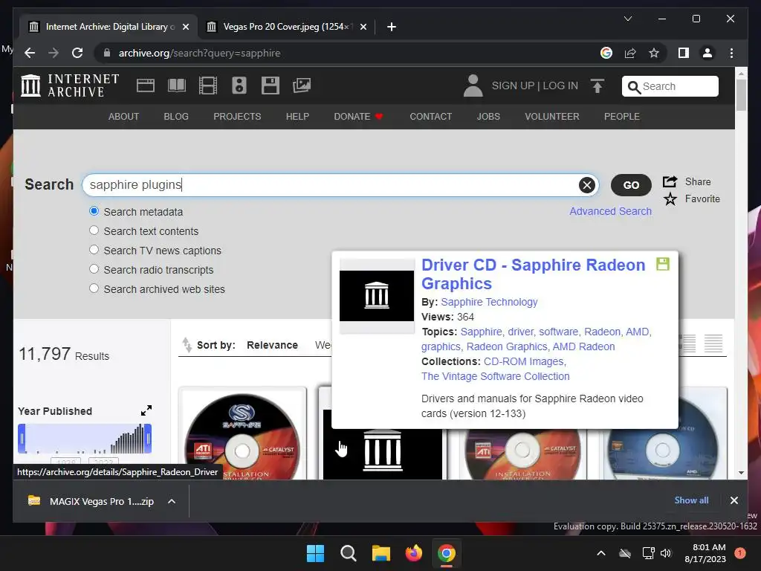761x571 pixels.
Task: Open Chrome profile icon
Action: (707, 53)
